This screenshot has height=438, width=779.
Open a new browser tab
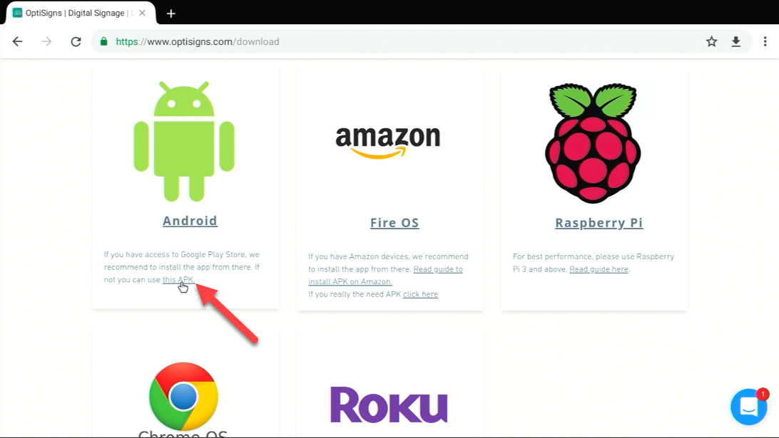click(x=171, y=14)
